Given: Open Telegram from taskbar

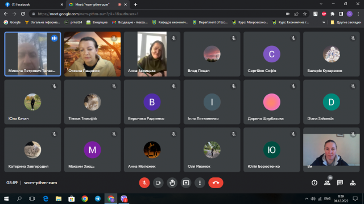Looking at the screenshot, I should pos(98,199).
